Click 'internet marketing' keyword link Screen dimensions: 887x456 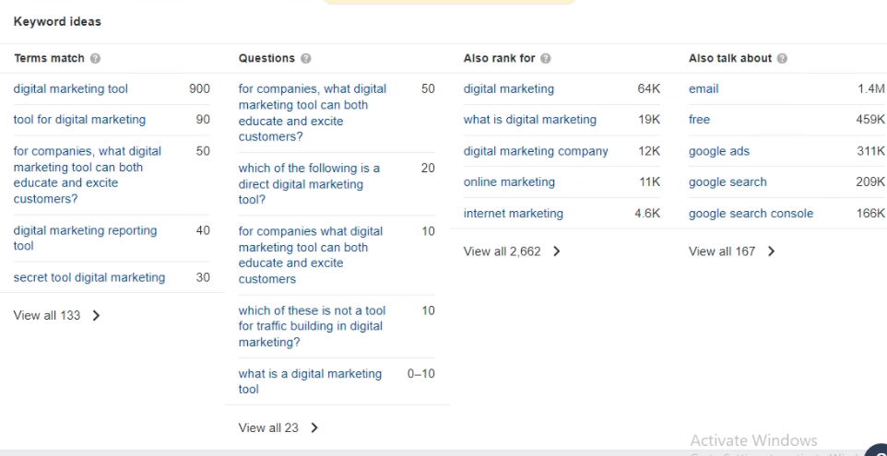(x=513, y=213)
